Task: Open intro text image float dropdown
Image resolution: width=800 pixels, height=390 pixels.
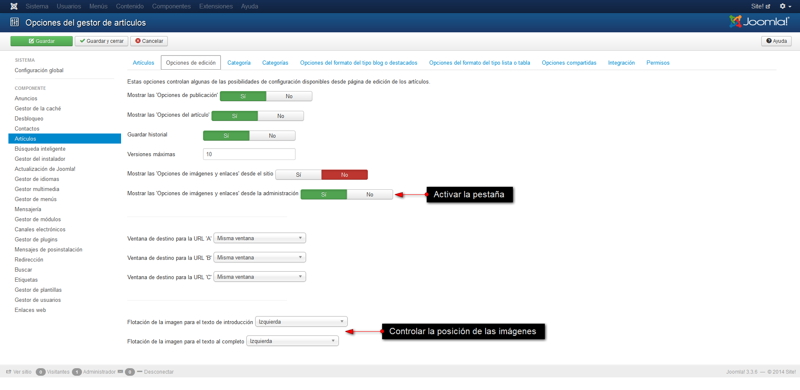Action: tap(301, 322)
